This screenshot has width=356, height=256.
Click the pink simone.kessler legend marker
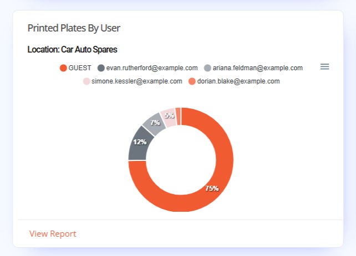click(x=87, y=81)
